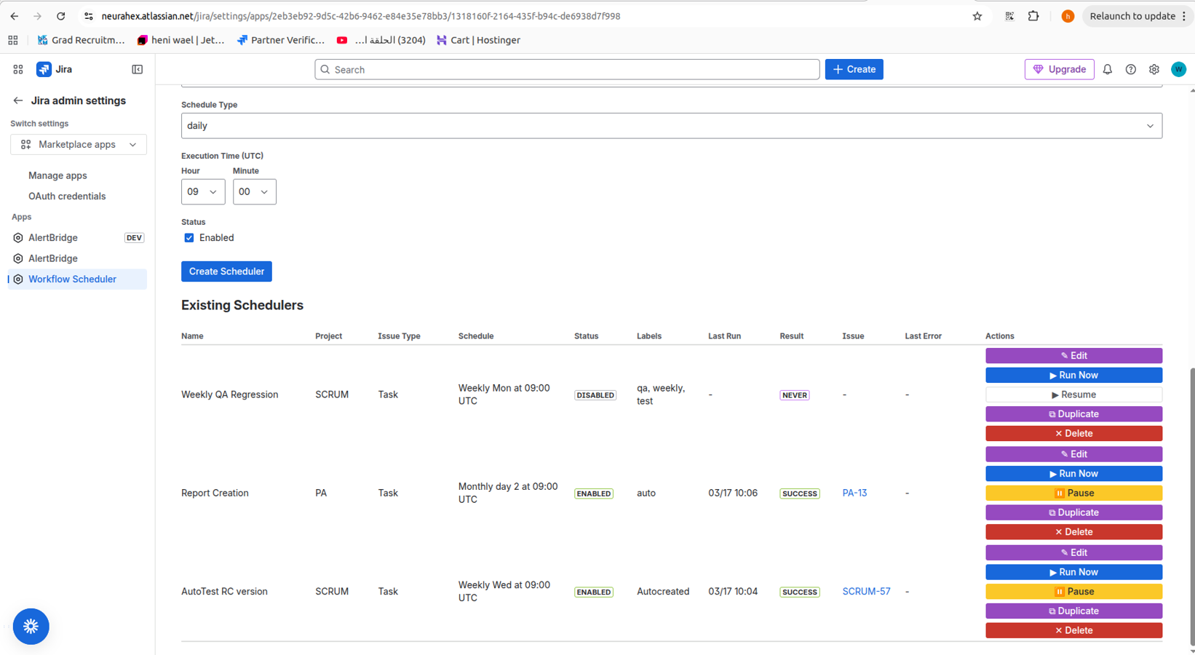Open the Minute dropdown showing 00

[254, 192]
